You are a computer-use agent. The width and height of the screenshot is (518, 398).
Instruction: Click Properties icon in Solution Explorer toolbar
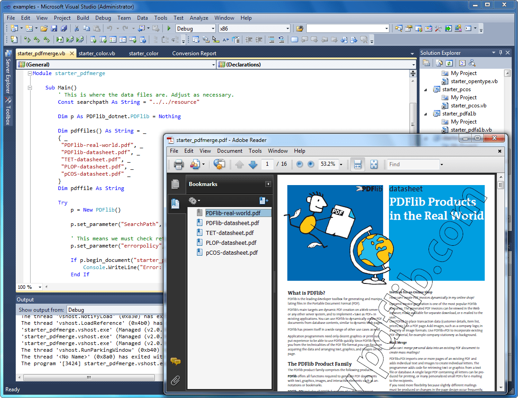(x=426, y=63)
